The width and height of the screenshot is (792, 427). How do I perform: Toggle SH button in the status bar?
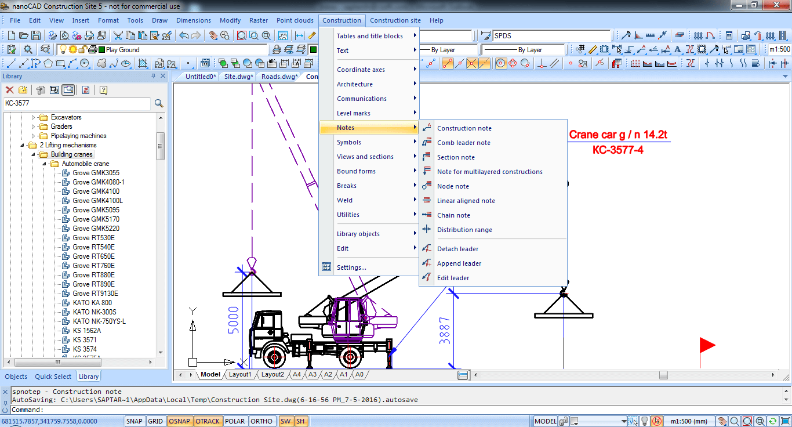point(300,421)
